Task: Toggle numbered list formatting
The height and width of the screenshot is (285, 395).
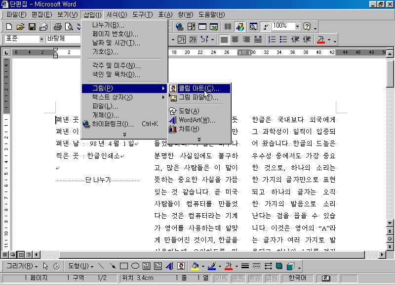Action: click(x=272, y=40)
